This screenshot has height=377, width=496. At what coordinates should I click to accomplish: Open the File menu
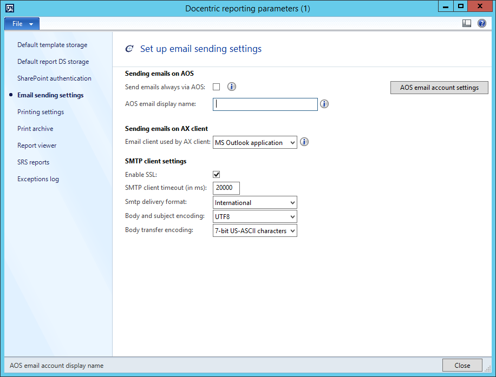tap(22, 24)
